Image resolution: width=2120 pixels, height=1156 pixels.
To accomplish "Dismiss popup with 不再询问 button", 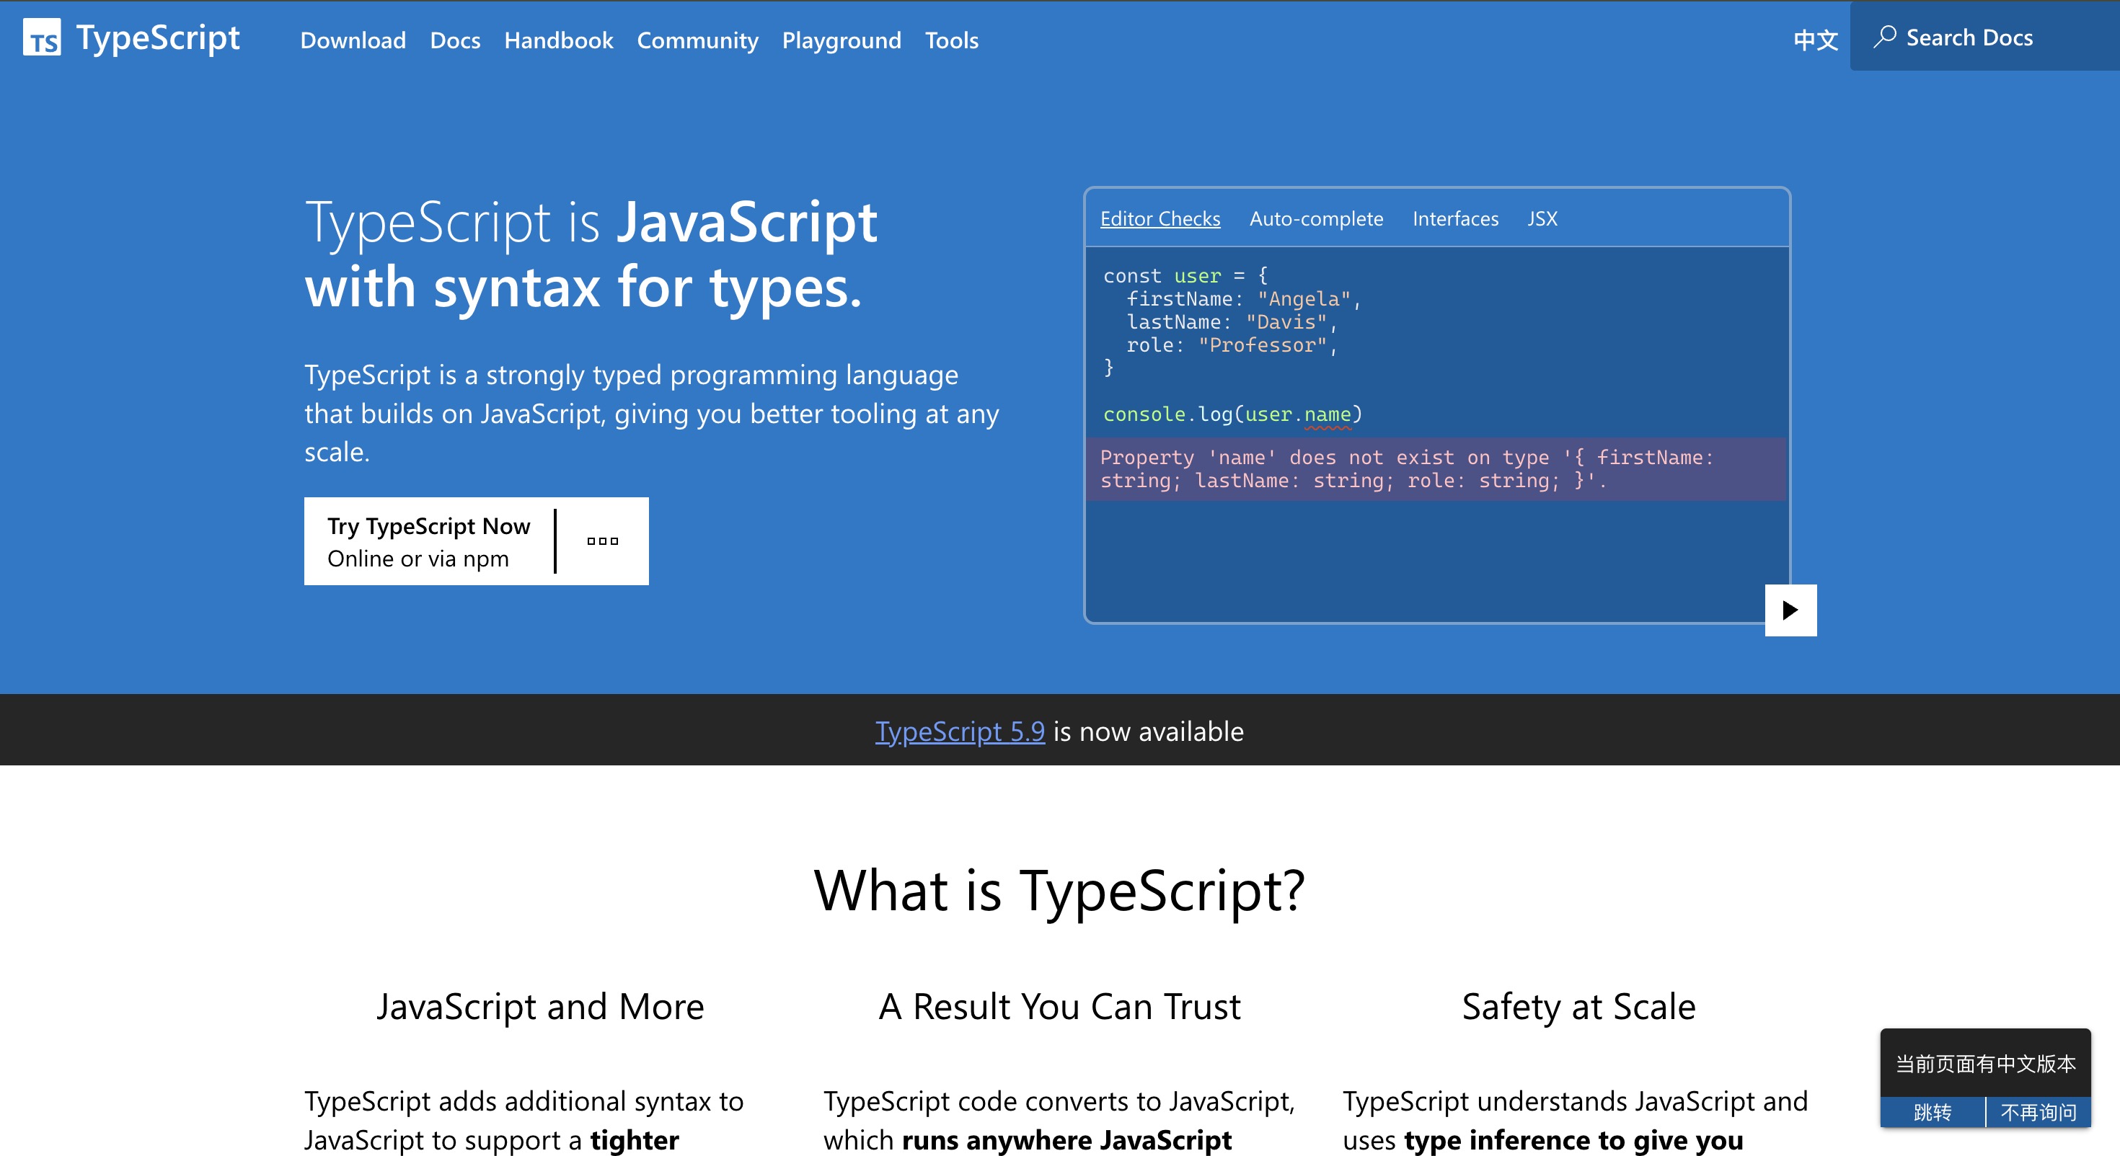I will coord(2038,1111).
